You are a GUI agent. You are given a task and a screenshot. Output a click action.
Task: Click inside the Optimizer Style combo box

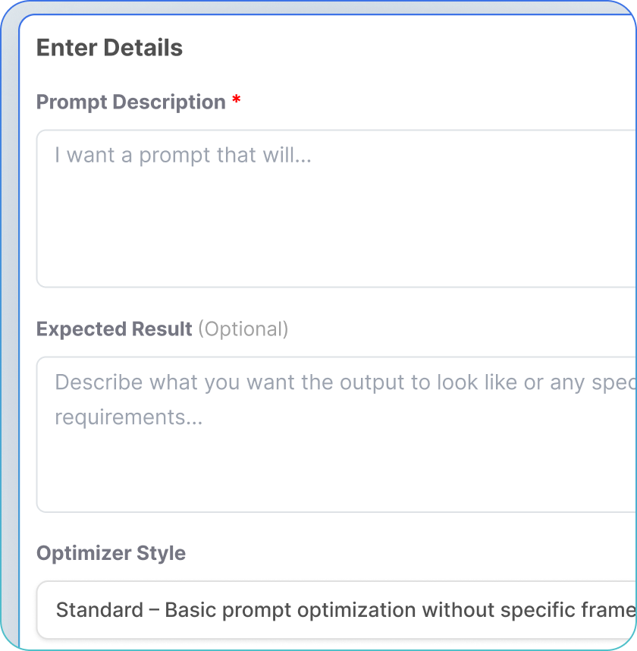click(334, 609)
